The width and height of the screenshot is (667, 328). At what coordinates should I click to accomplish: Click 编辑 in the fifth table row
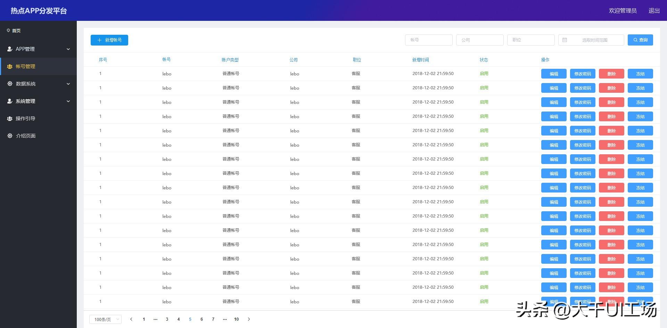pos(554,131)
